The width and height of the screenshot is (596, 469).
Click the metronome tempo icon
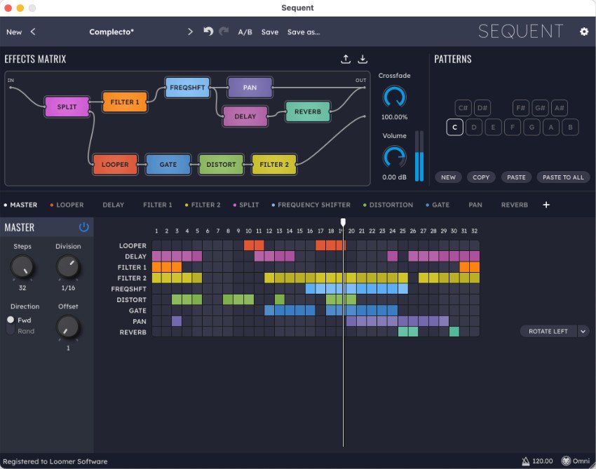click(x=526, y=461)
